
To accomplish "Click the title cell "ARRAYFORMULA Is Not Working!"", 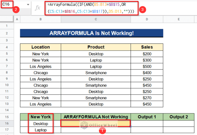I will pos(91,33).
